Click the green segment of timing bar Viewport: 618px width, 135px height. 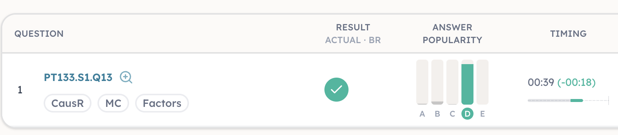[577, 100]
